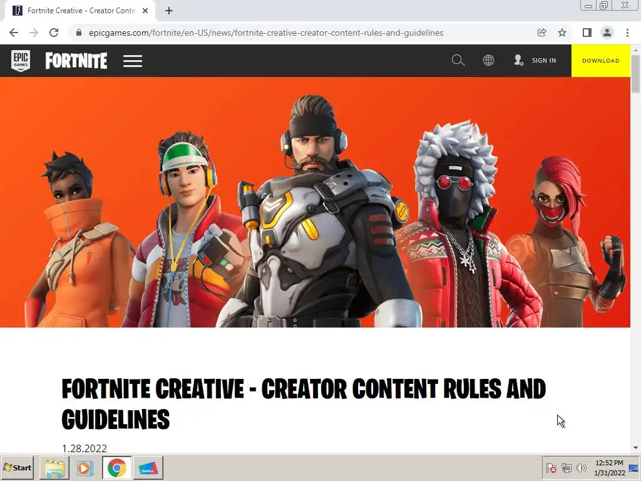Open site search magnifier icon

coord(458,61)
